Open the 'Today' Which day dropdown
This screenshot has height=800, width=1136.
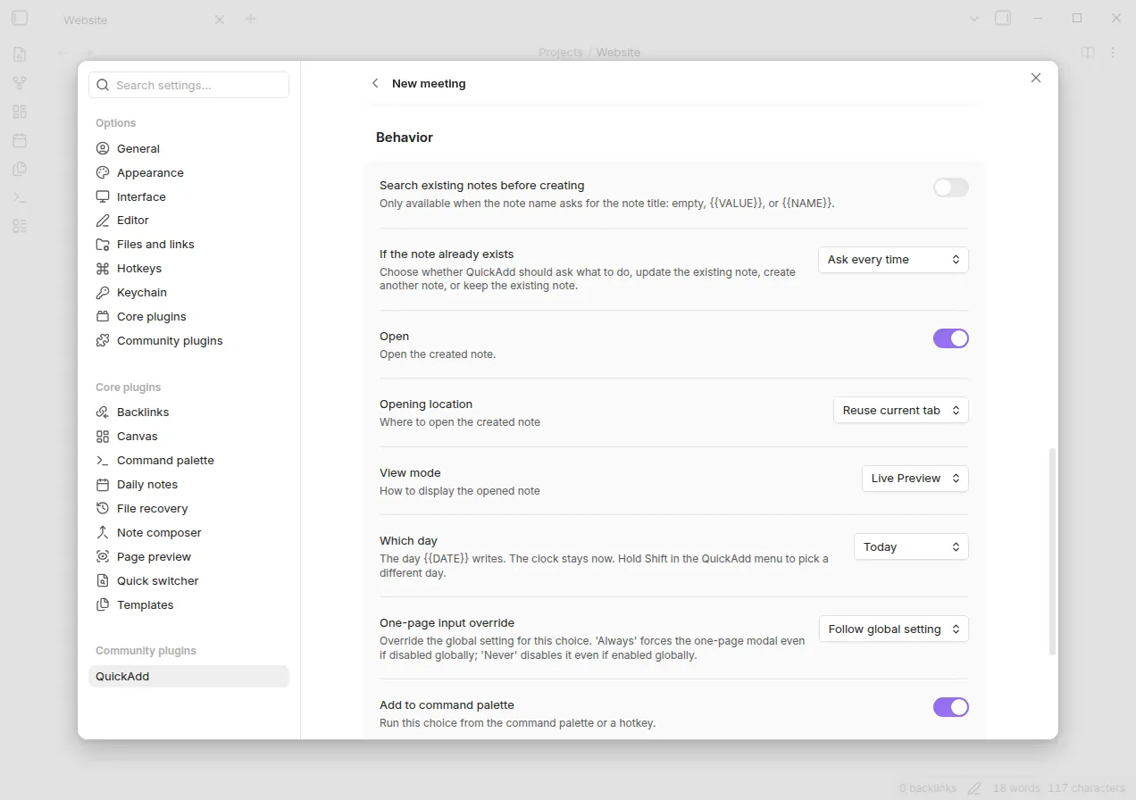(911, 546)
